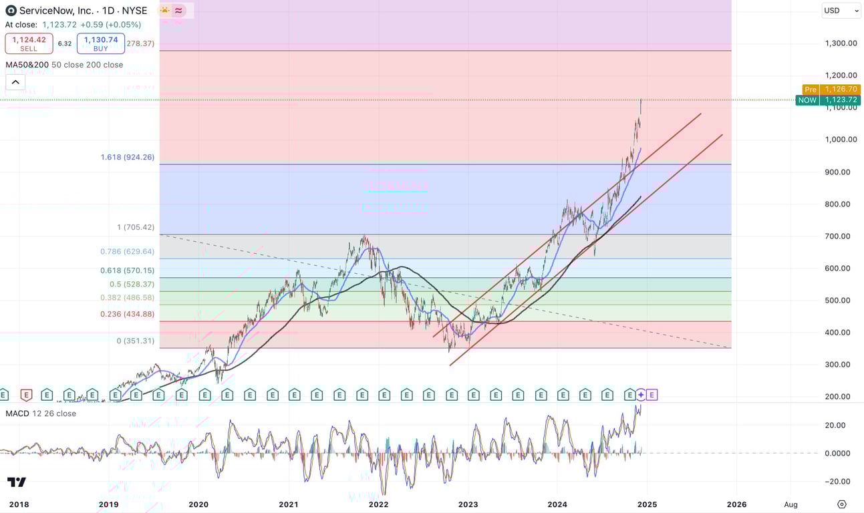Image resolution: width=864 pixels, height=513 pixels.
Task: Select the MA50&200 indicator legend
Action: [64, 65]
